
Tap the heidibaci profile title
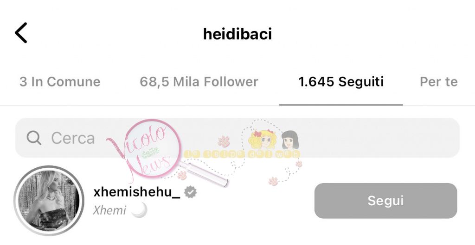[x=237, y=34]
